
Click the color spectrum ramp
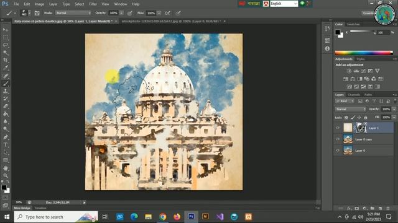[x=364, y=53]
